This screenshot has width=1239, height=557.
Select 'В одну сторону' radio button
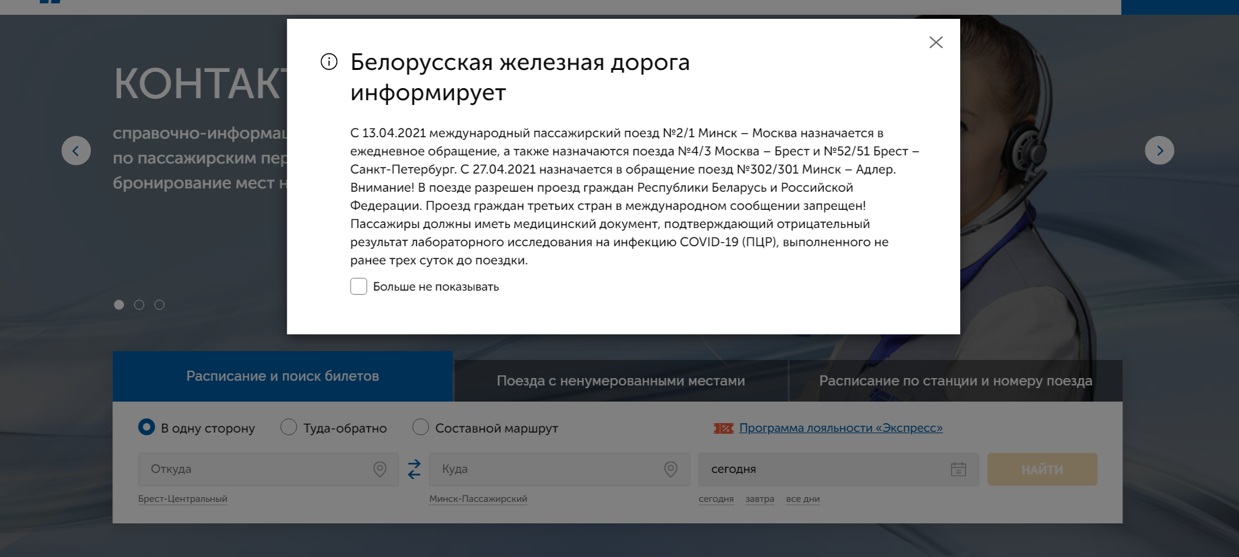click(146, 427)
